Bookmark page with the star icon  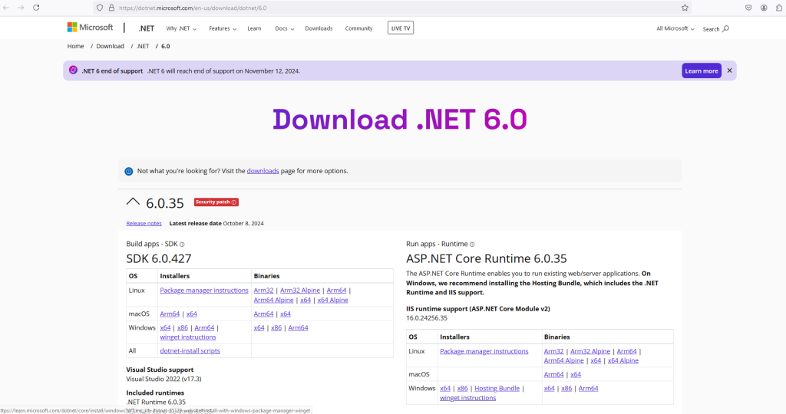point(685,8)
